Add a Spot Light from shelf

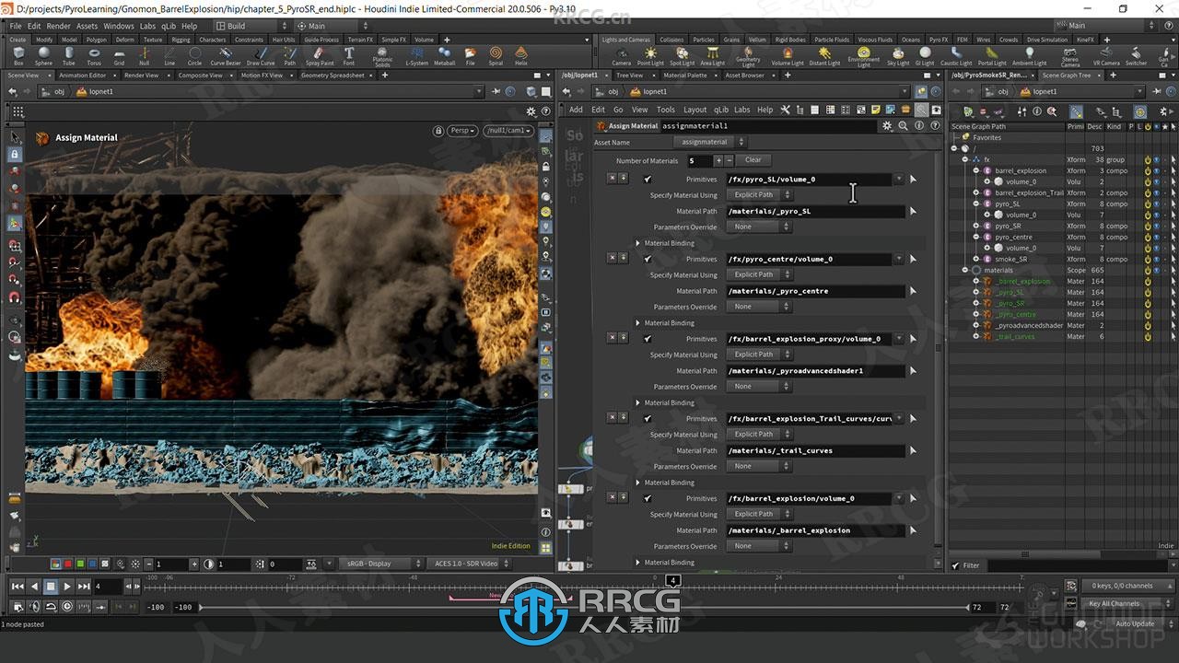tap(682, 56)
